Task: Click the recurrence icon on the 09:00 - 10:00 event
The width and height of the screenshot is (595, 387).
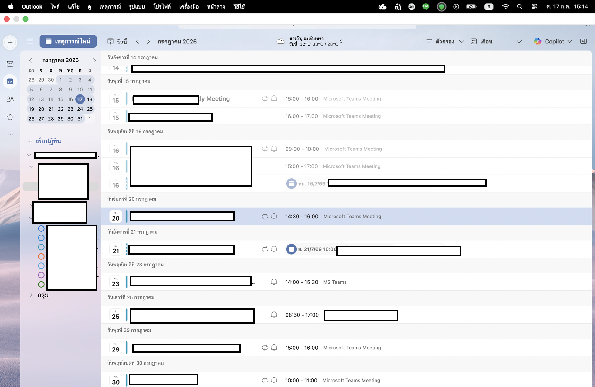Action: [x=265, y=149]
